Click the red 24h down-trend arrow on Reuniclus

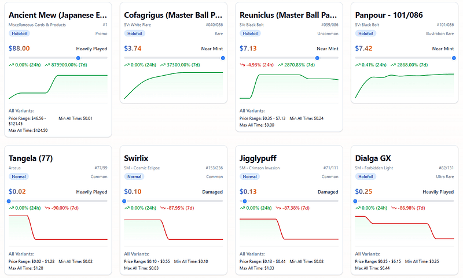[242, 65]
